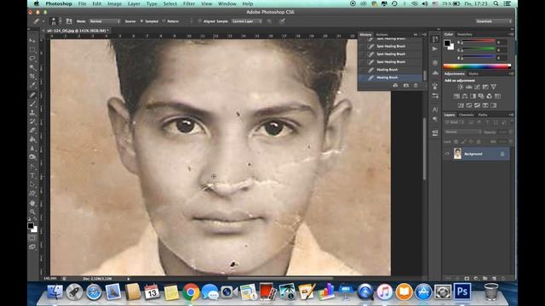Add a Curves adjustment
The image size is (545, 306).
[477, 87]
